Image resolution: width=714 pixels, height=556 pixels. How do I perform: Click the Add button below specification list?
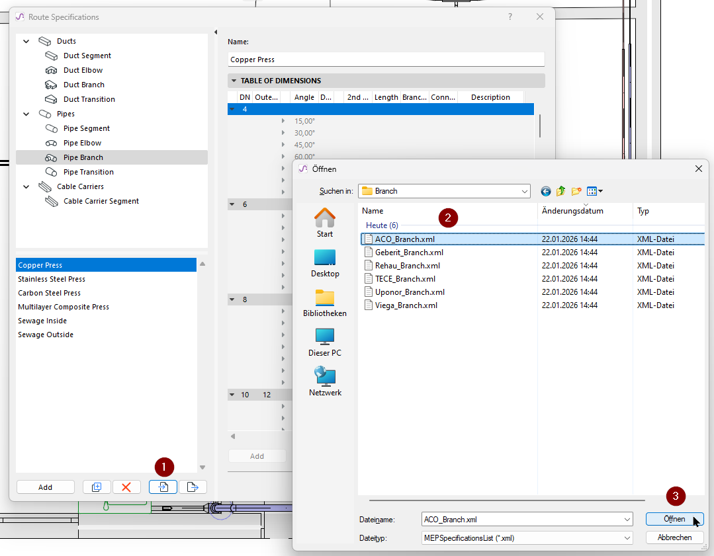click(45, 487)
